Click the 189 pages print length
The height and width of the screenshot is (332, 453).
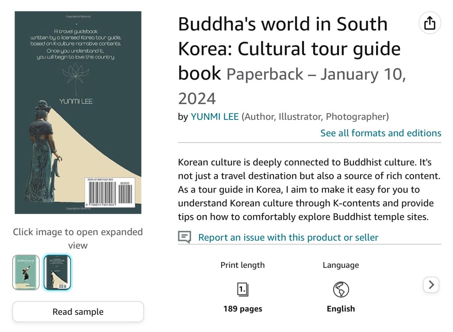click(x=242, y=309)
